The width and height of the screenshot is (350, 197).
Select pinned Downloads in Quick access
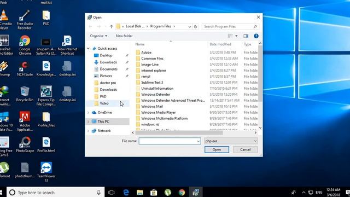pos(108,62)
